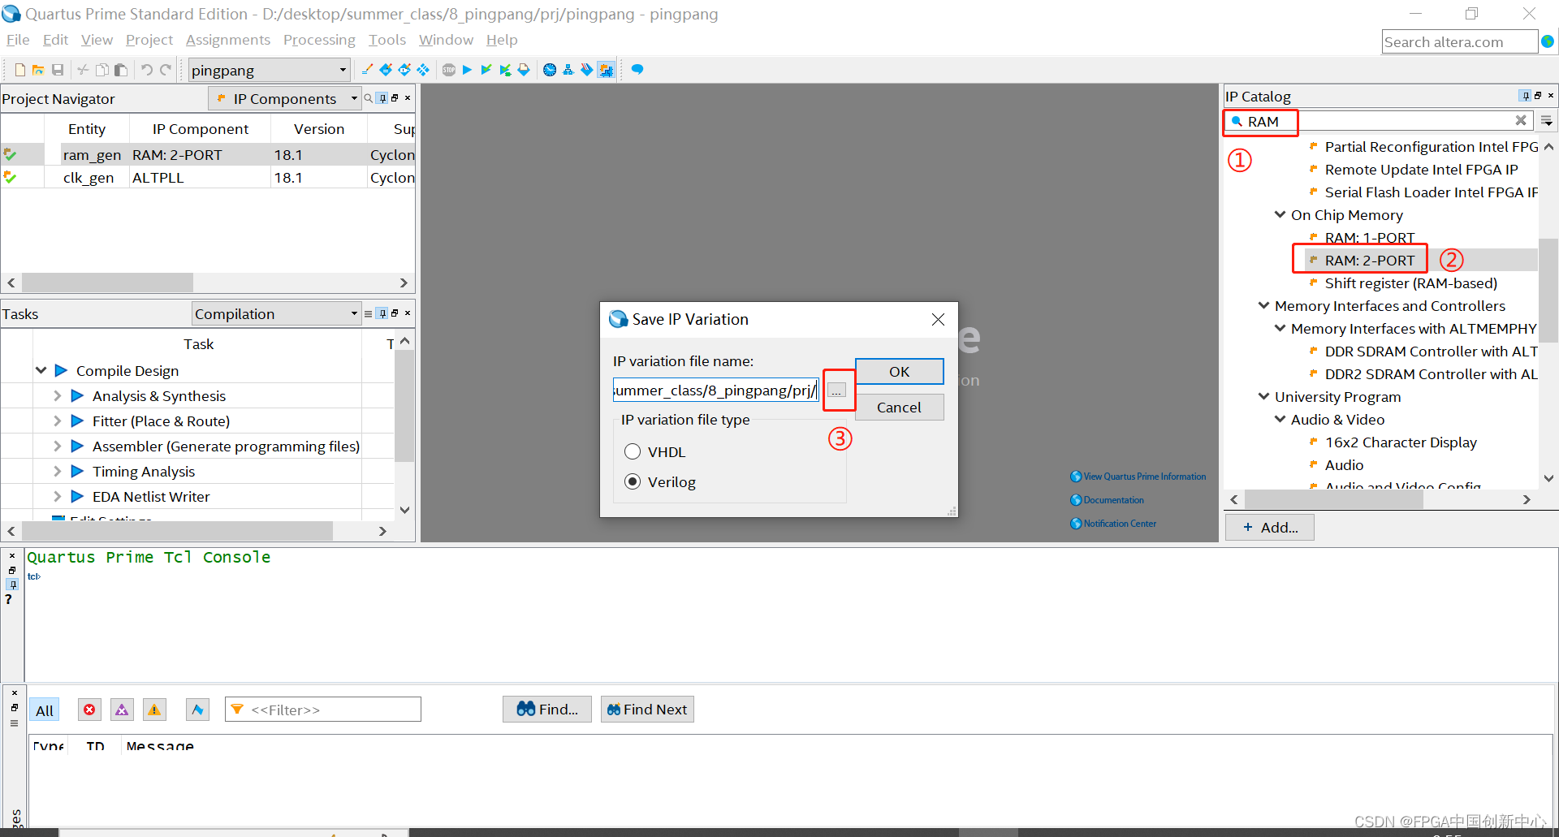This screenshot has width=1559, height=837.
Task: Toggle the error messages filter
Action: [x=89, y=710]
